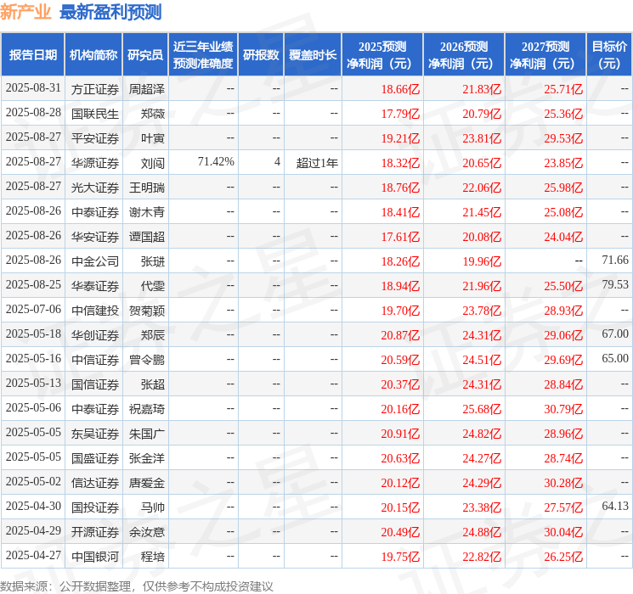The image size is (633, 594).
Task: Click institution 华创证券
Action: [x=95, y=335]
